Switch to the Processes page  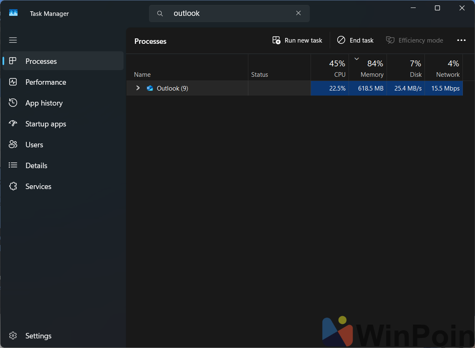click(x=63, y=61)
